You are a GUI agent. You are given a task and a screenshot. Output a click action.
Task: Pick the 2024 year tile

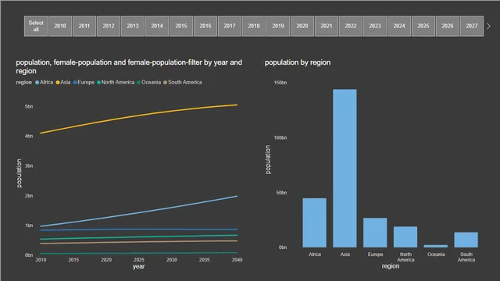[399, 26]
